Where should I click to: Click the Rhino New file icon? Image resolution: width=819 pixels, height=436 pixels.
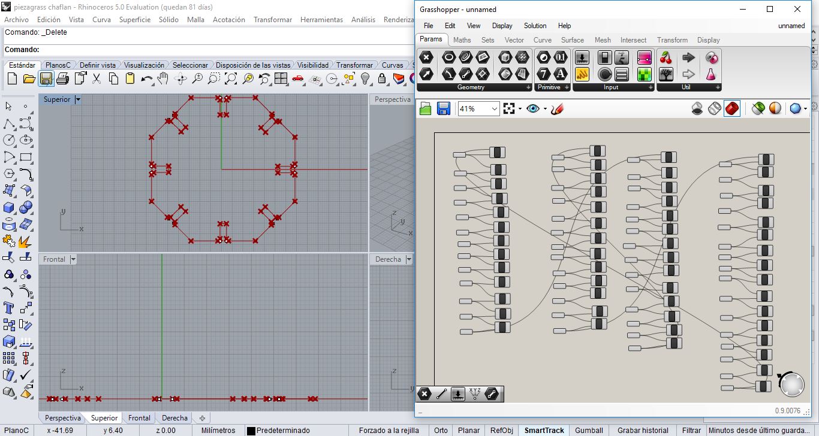[x=12, y=78]
